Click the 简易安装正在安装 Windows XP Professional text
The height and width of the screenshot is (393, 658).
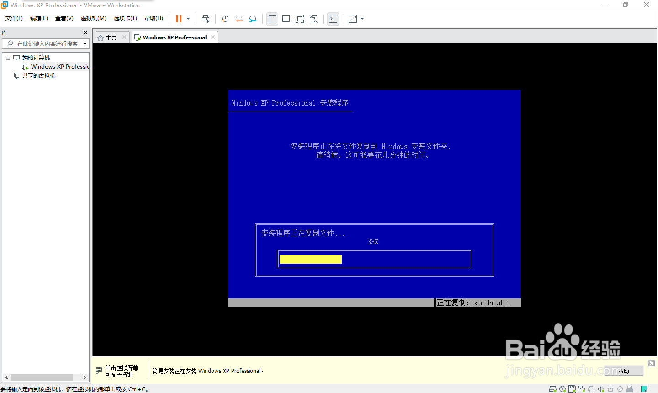208,371
